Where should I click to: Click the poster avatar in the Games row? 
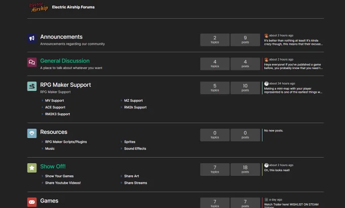point(266,200)
